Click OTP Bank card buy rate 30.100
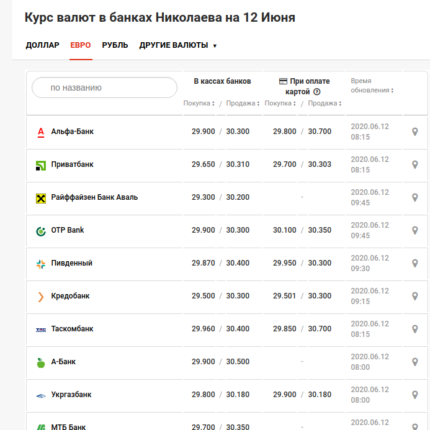Screen dimensions: 430x430 (284, 230)
